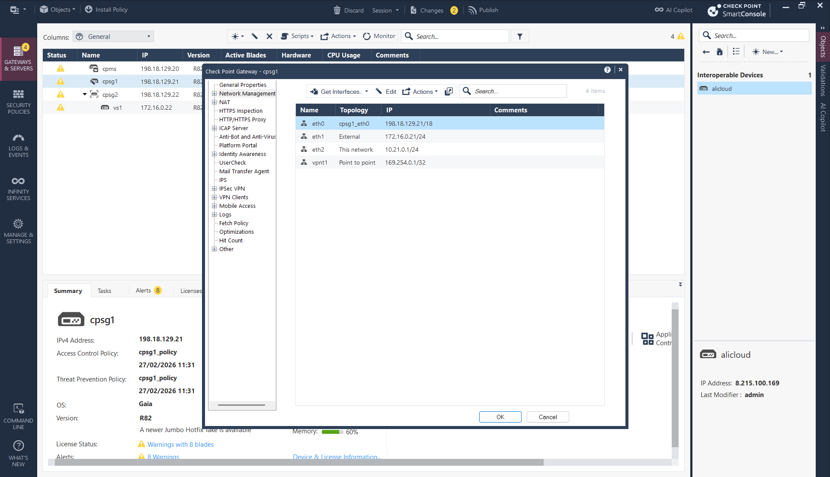Click the filter funnel icon
This screenshot has width=830, height=477.
(519, 37)
